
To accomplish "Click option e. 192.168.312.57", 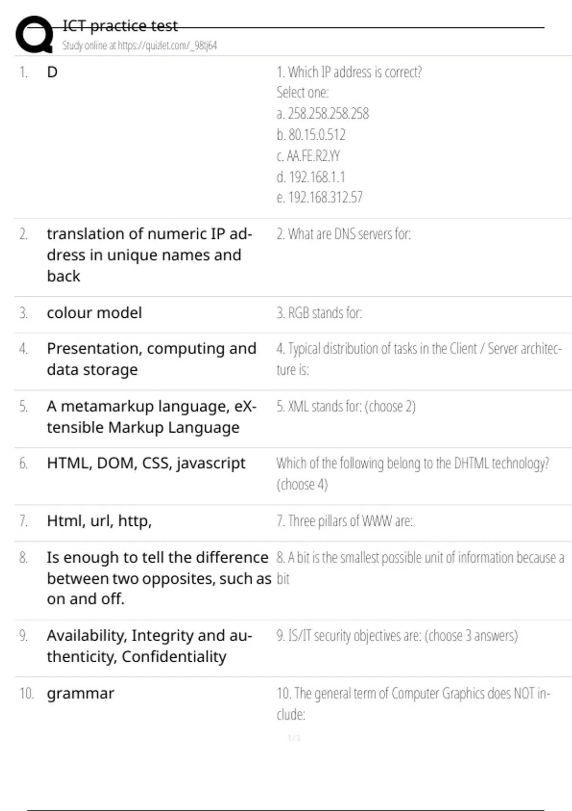I will click(x=319, y=198).
